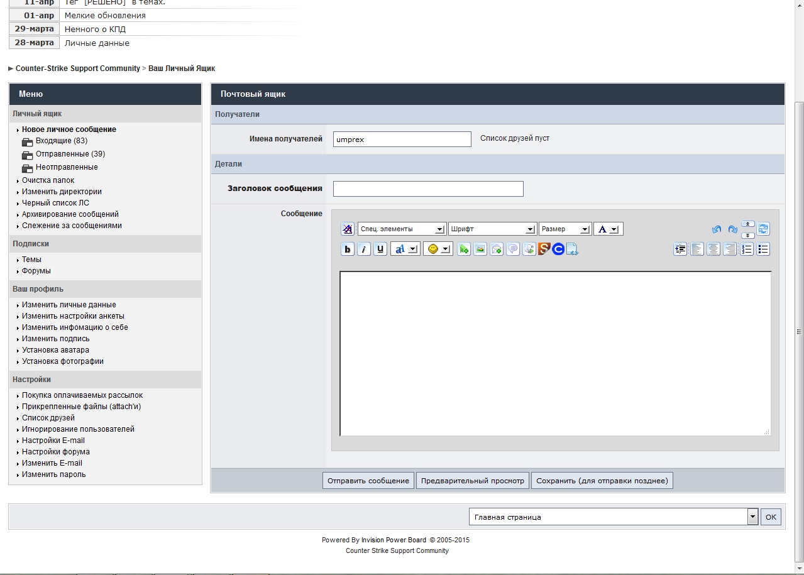The width and height of the screenshot is (804, 575).
Task: Open Игнорирование пользователей
Action: (78, 429)
